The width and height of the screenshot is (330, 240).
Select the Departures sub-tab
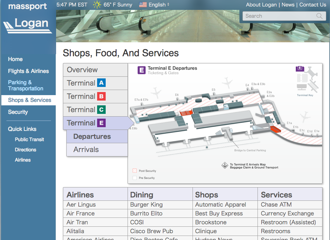click(x=92, y=136)
